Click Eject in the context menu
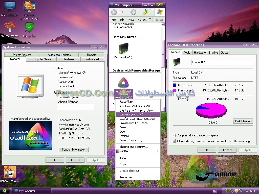 tap(138, 158)
